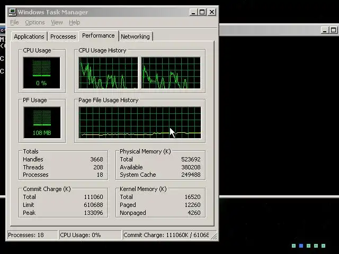Image resolution: width=339 pixels, height=254 pixels.
Task: Maximize the background console window
Action: (x=333, y=30)
